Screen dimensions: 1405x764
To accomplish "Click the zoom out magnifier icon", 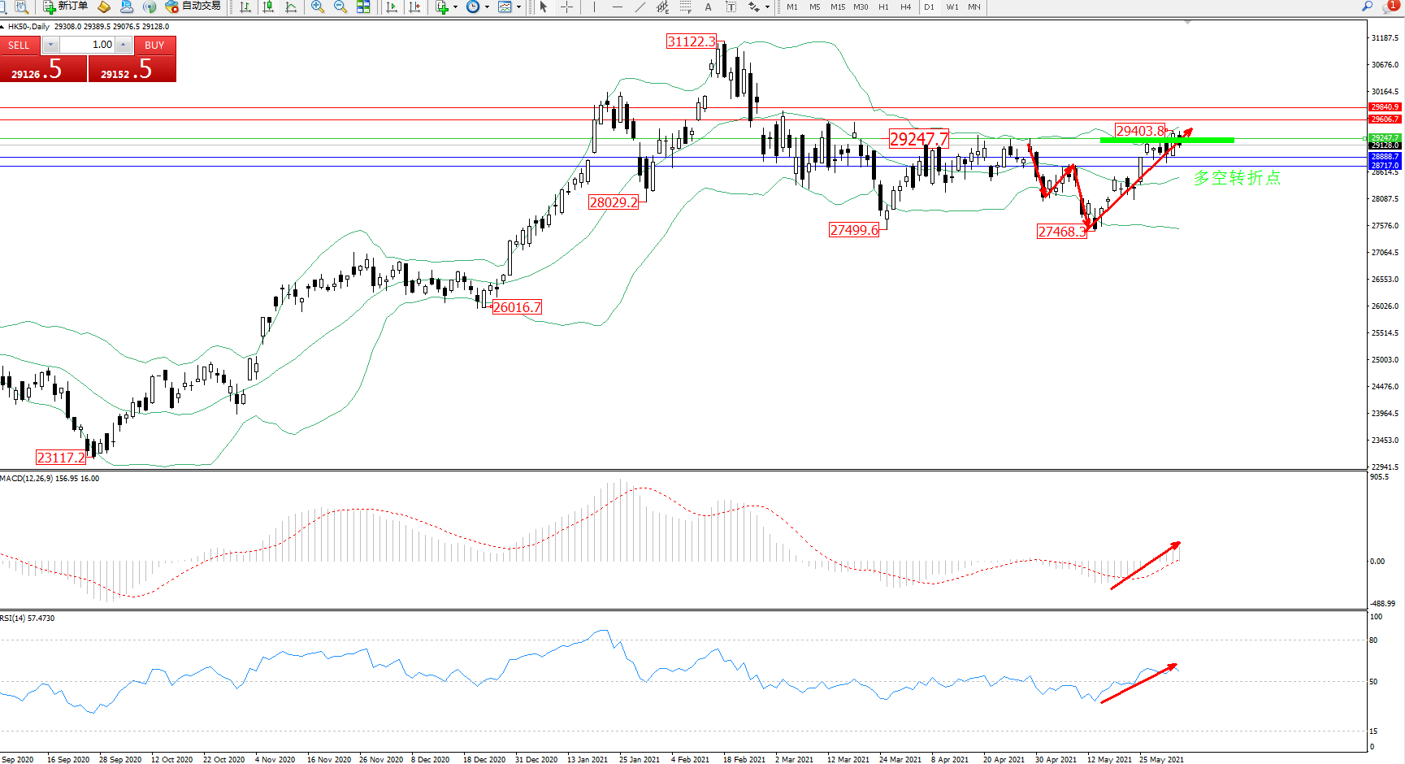I will click(x=340, y=7).
